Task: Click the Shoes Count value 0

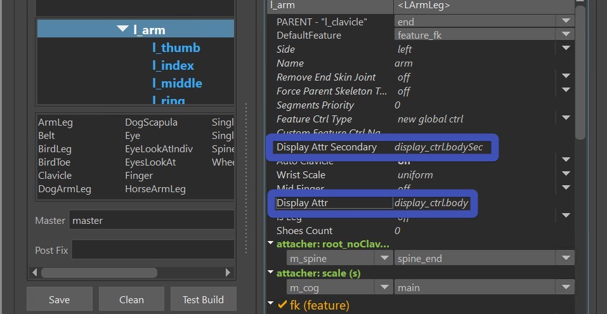Action: pos(397,230)
